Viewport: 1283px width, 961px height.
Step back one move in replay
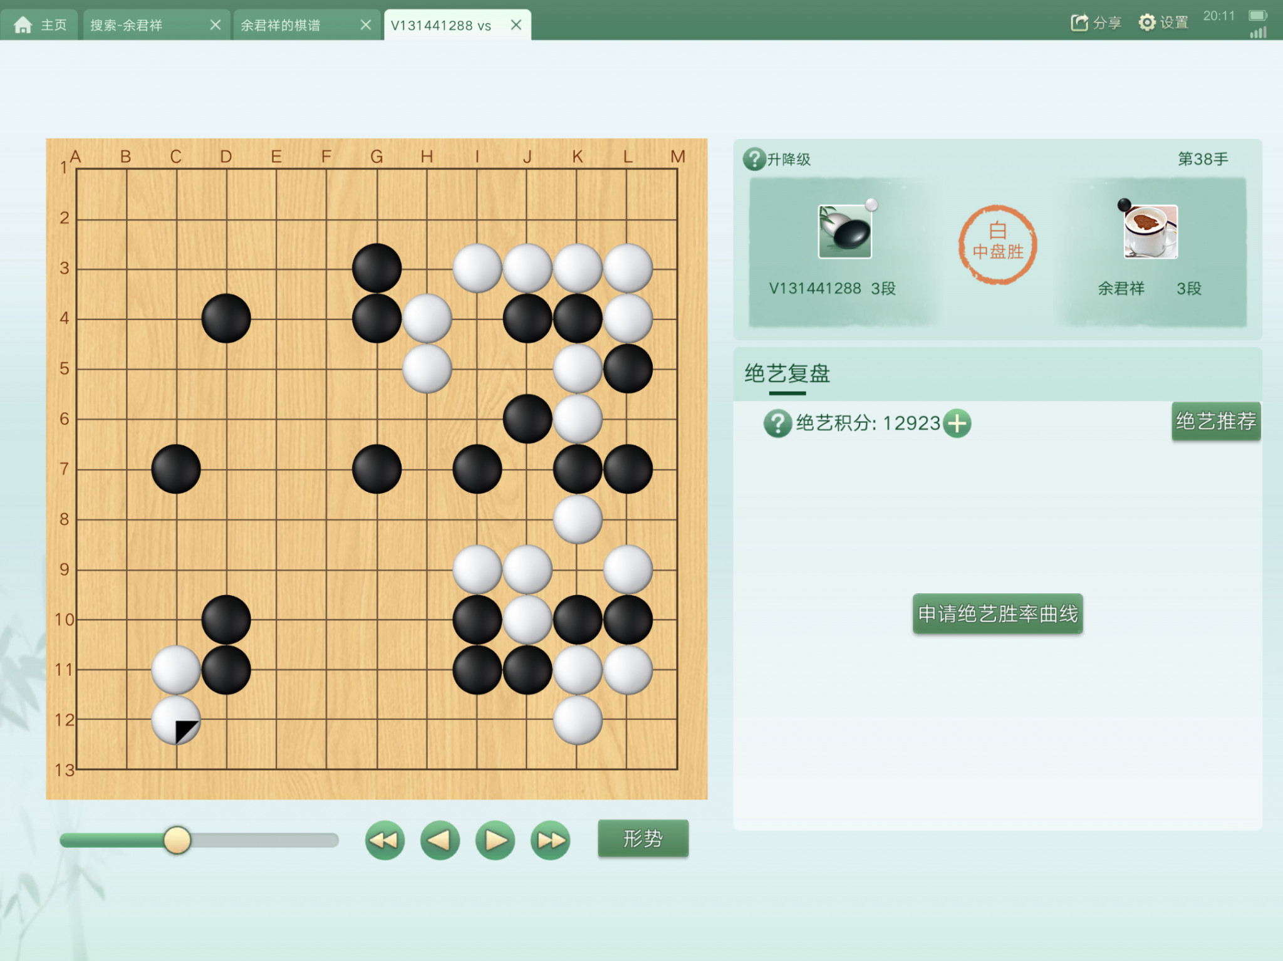(440, 839)
